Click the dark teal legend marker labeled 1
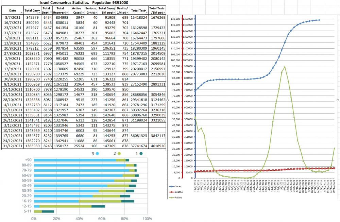The height and width of the screenshot is (222, 340). [141, 153]
